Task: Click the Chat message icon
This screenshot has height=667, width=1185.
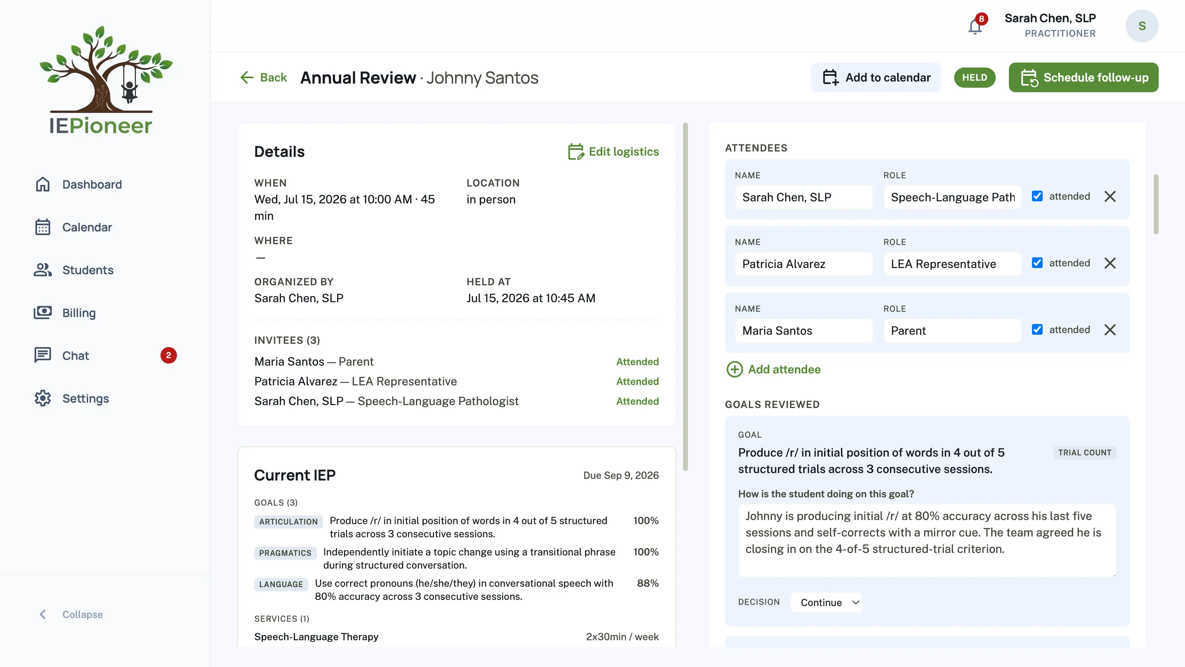Action: tap(43, 355)
